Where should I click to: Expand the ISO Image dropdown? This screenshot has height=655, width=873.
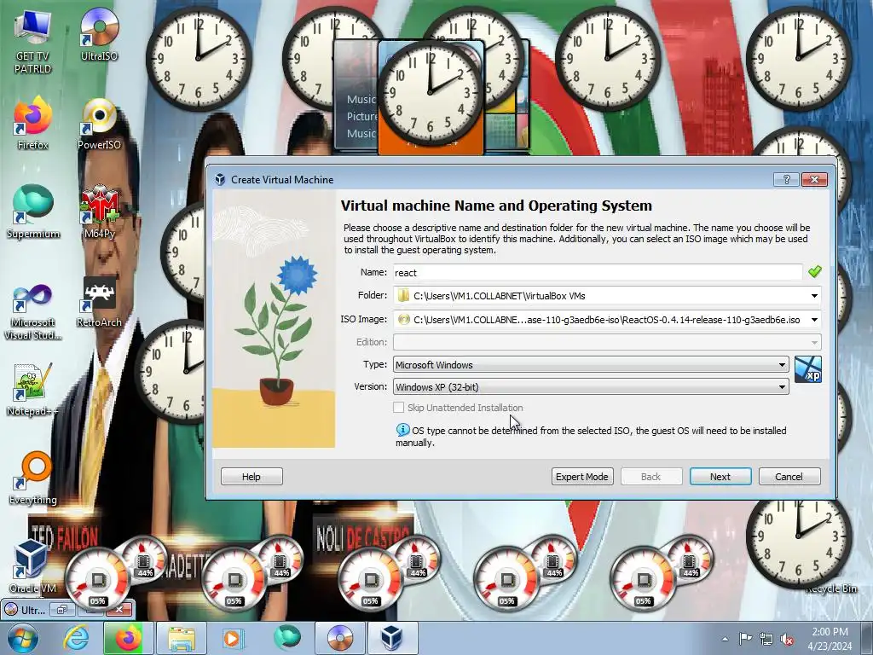814,320
